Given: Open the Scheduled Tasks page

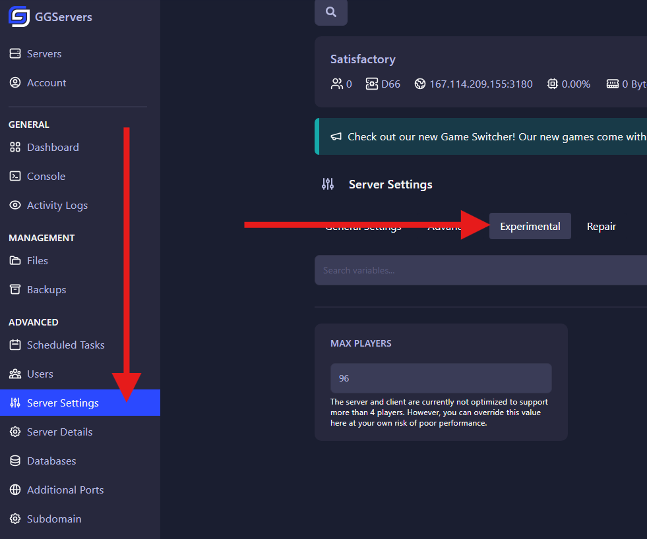Looking at the screenshot, I should coord(65,345).
